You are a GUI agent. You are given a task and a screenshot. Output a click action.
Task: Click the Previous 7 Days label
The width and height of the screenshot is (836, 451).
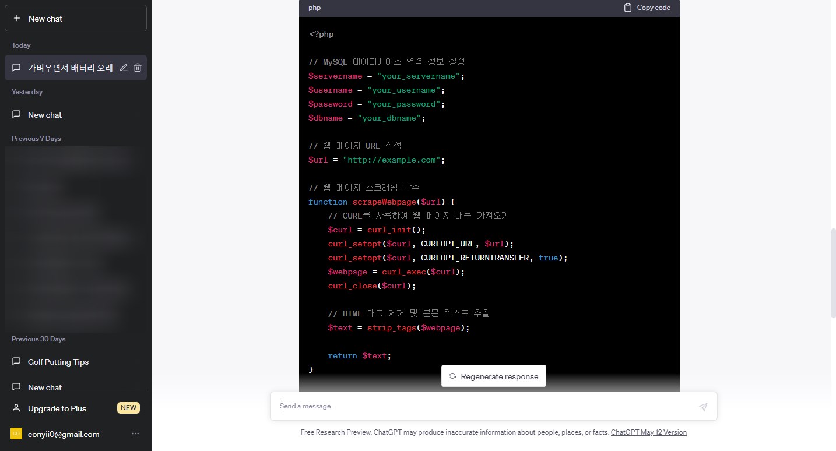tap(36, 139)
